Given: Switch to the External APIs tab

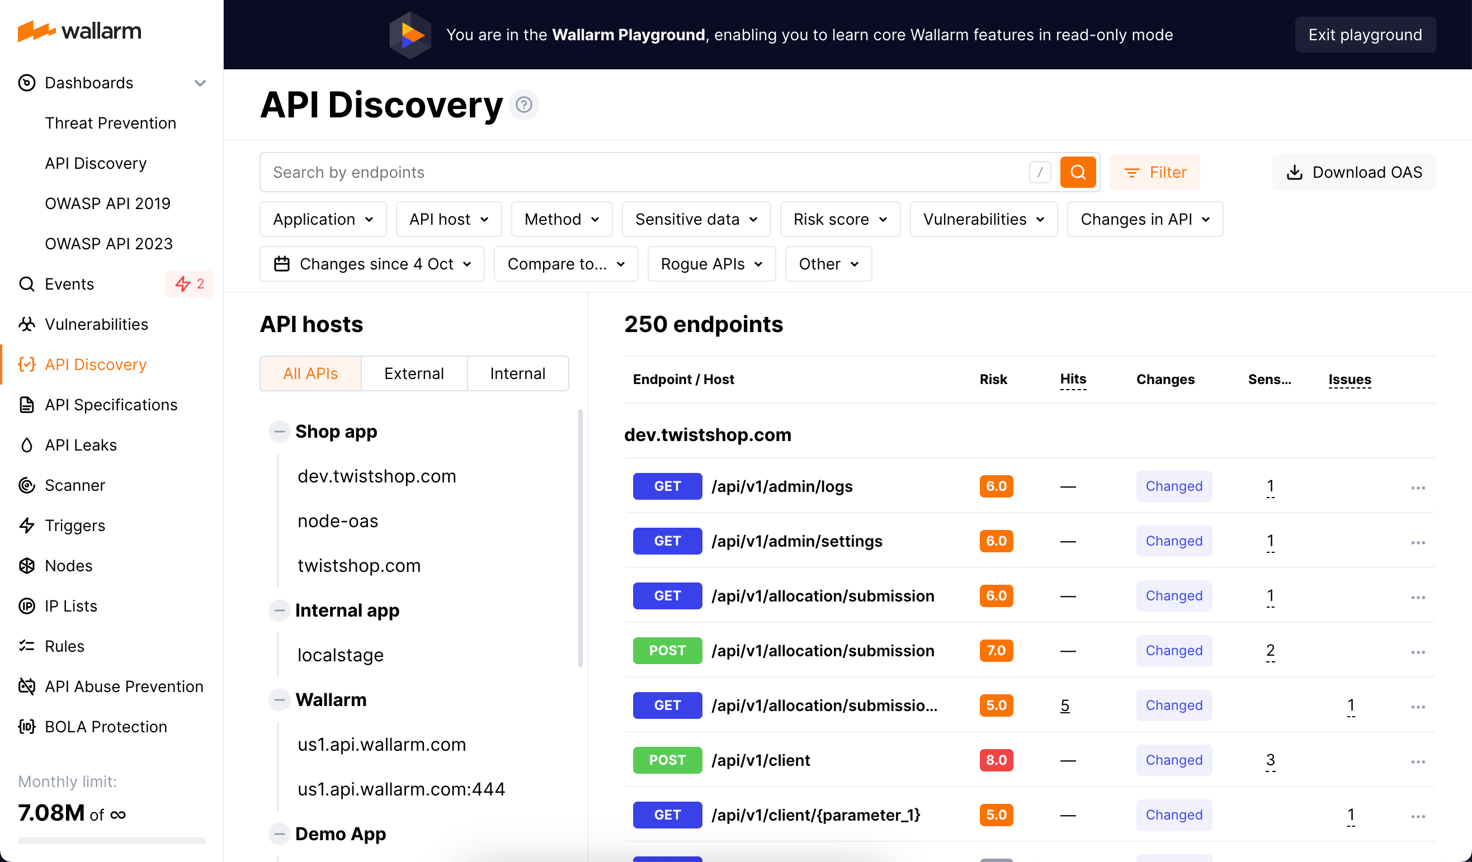Looking at the screenshot, I should click(413, 373).
